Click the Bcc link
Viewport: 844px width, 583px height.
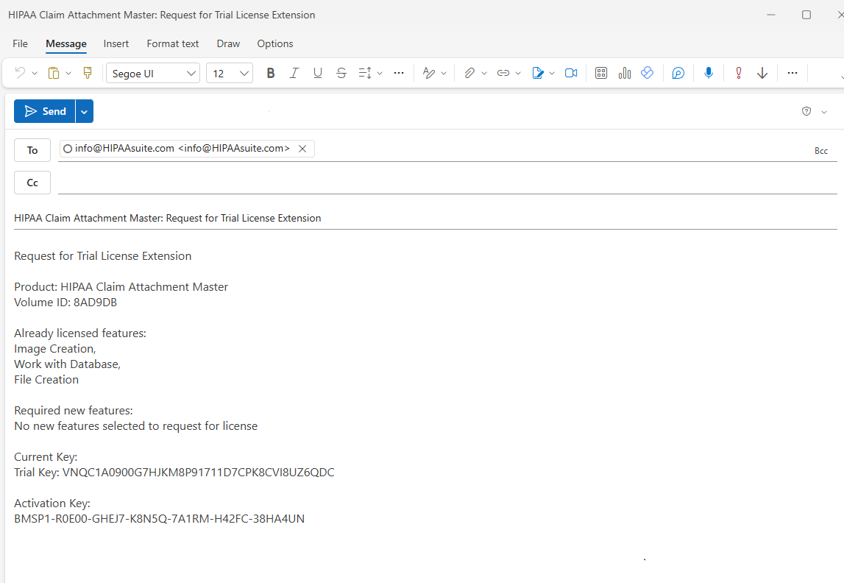[821, 151]
